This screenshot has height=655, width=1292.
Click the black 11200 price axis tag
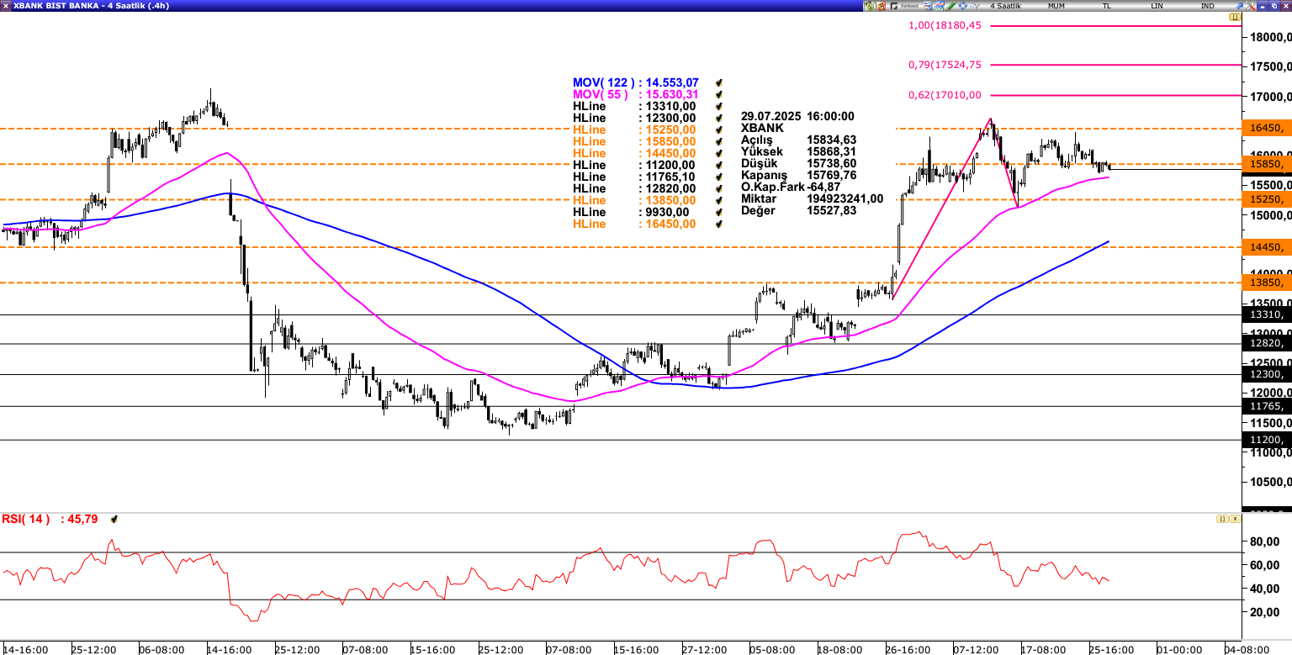1267,440
